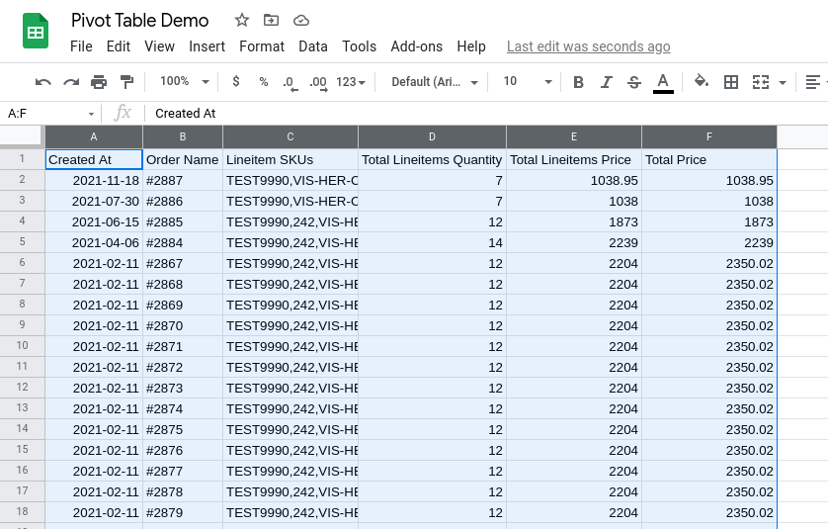828x529 pixels.
Task: Open the cell borders tool
Action: tap(731, 82)
